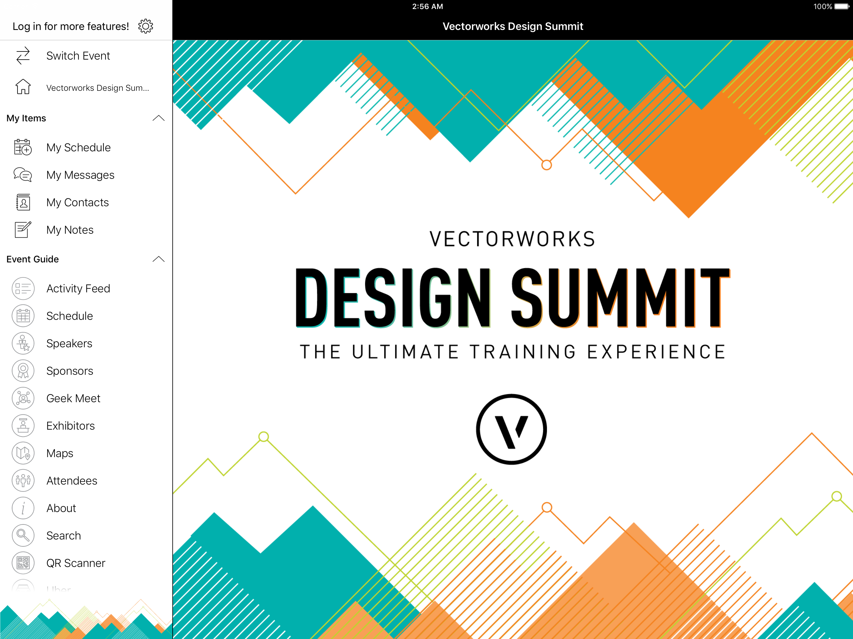The height and width of the screenshot is (639, 853).
Task: Click the Vectorworks V logo on banner
Action: [511, 429]
